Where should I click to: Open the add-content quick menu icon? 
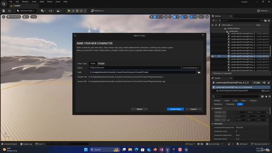tap(43, 11)
